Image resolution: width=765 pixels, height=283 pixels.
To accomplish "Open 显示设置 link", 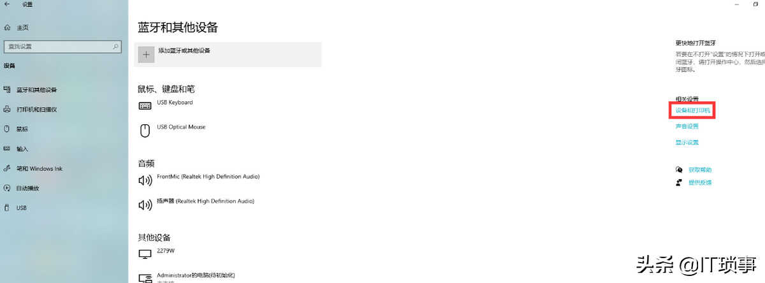I will pos(687,142).
